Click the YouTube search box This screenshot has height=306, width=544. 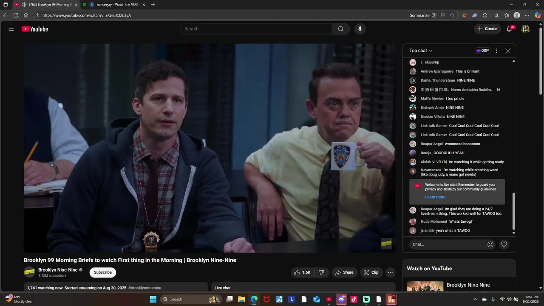[256, 29]
